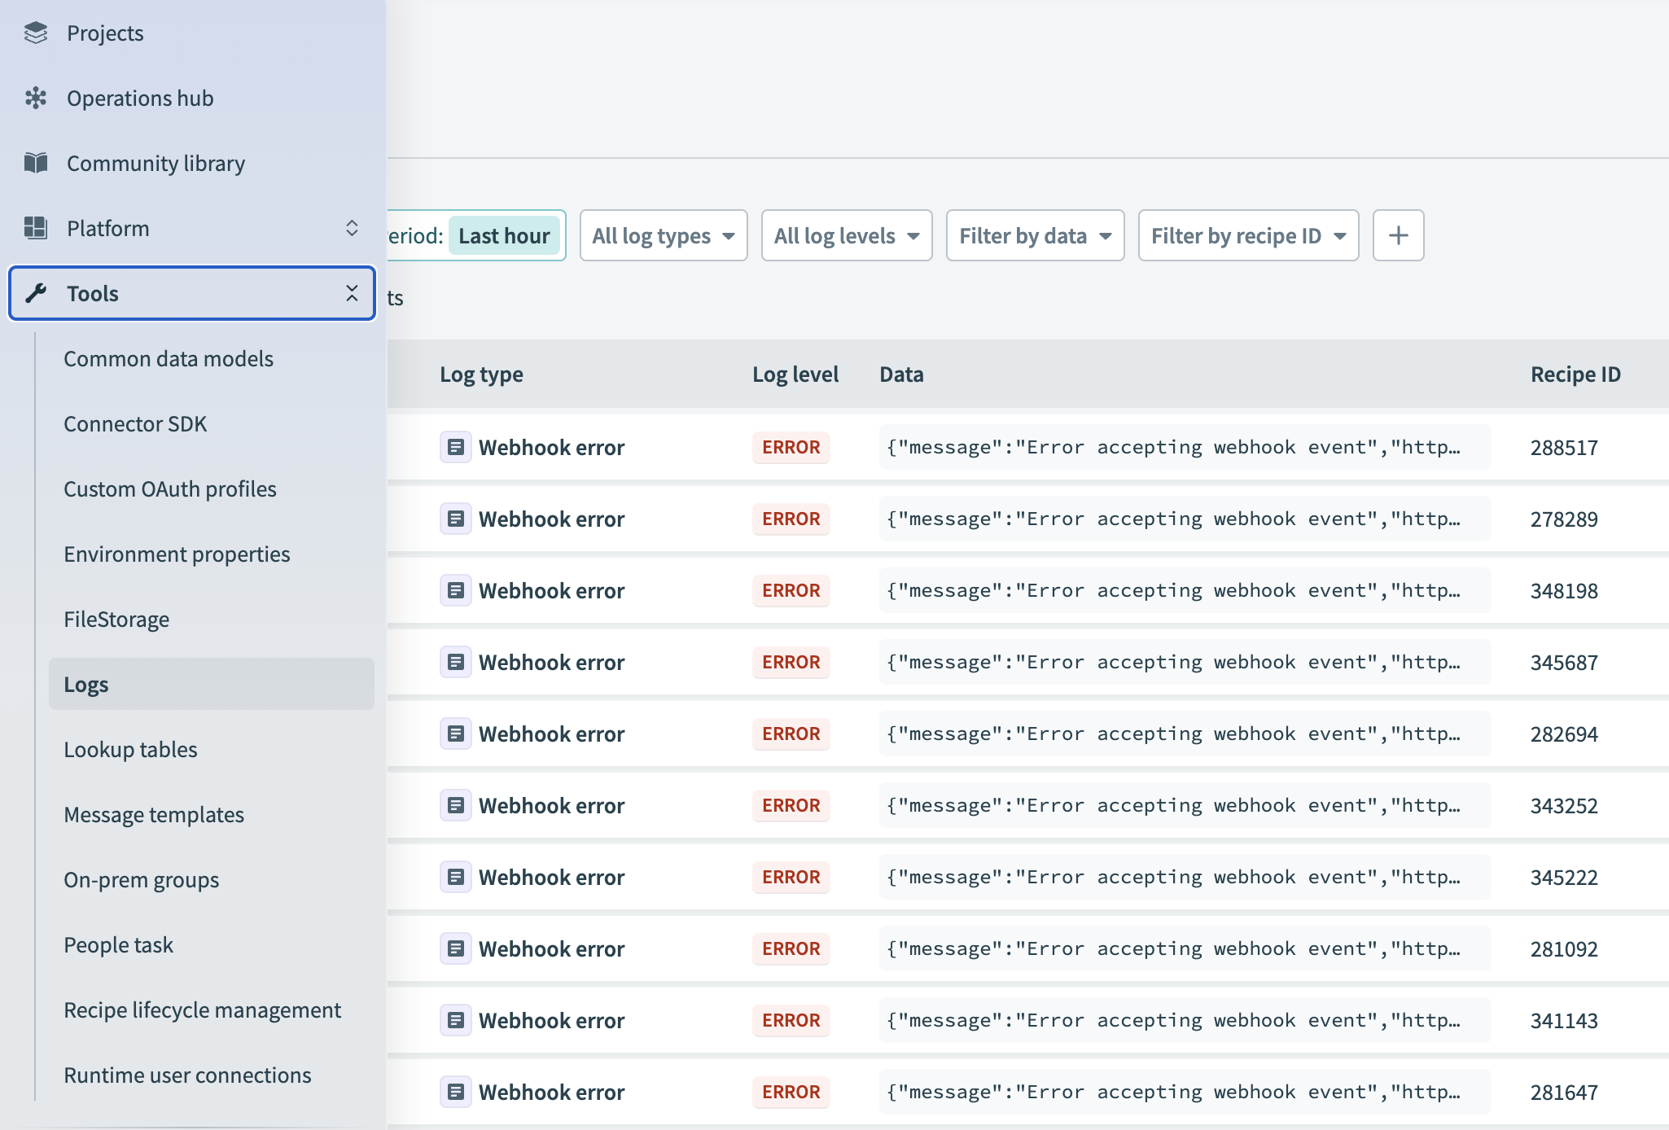The image size is (1669, 1130).
Task: Select the Operations hub icon
Action: click(36, 98)
